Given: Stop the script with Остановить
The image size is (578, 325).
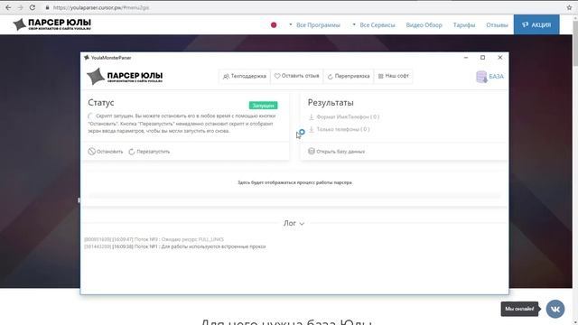Looking at the screenshot, I should point(106,152).
